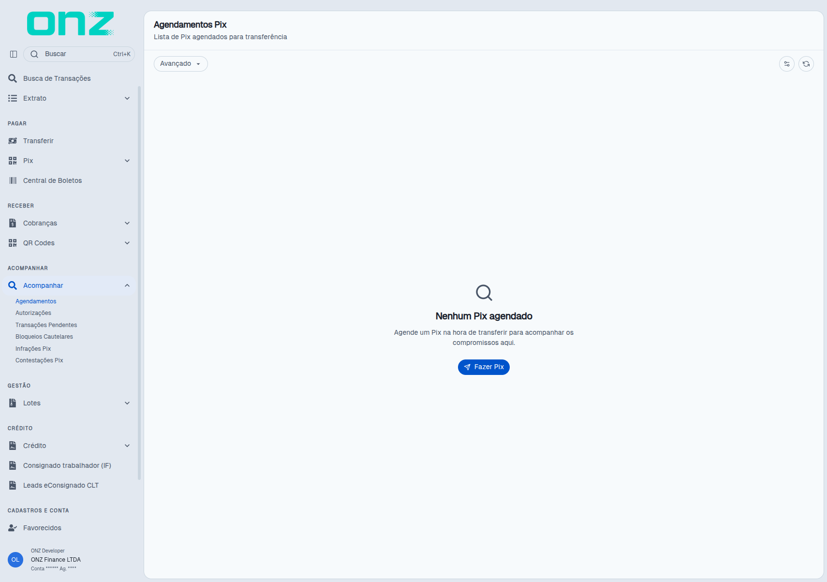Click the Favorecidos user icon
The image size is (827, 582).
(13, 528)
